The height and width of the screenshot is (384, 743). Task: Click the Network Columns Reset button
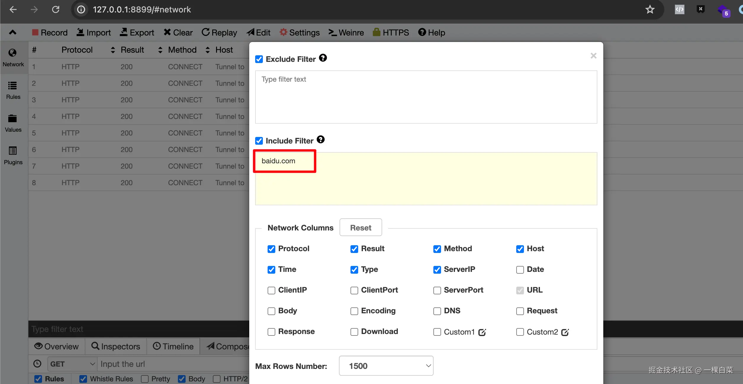point(361,228)
